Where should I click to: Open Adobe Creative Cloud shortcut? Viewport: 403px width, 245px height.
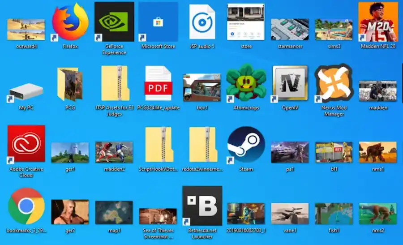point(26,144)
